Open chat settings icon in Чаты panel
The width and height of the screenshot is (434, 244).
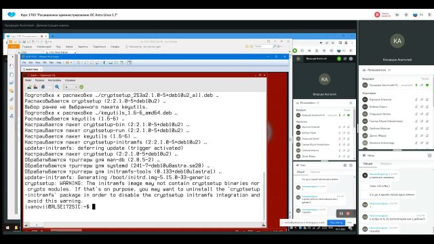pyautogui.click(x=429, y=155)
